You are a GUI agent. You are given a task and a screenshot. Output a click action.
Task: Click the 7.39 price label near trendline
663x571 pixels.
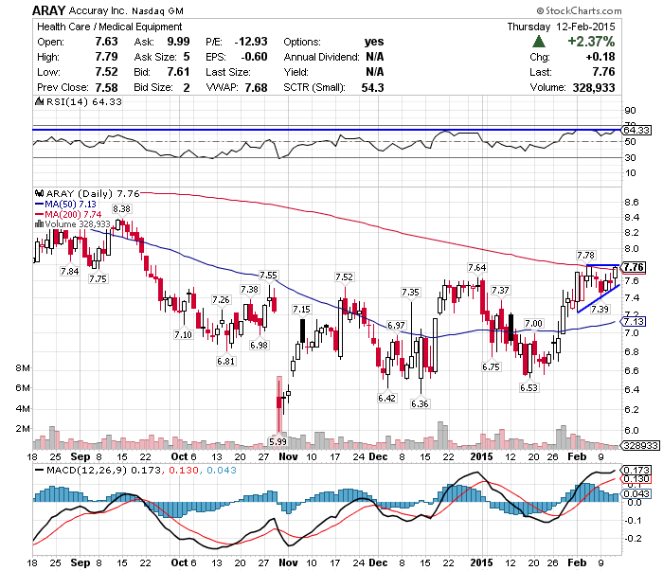600,309
